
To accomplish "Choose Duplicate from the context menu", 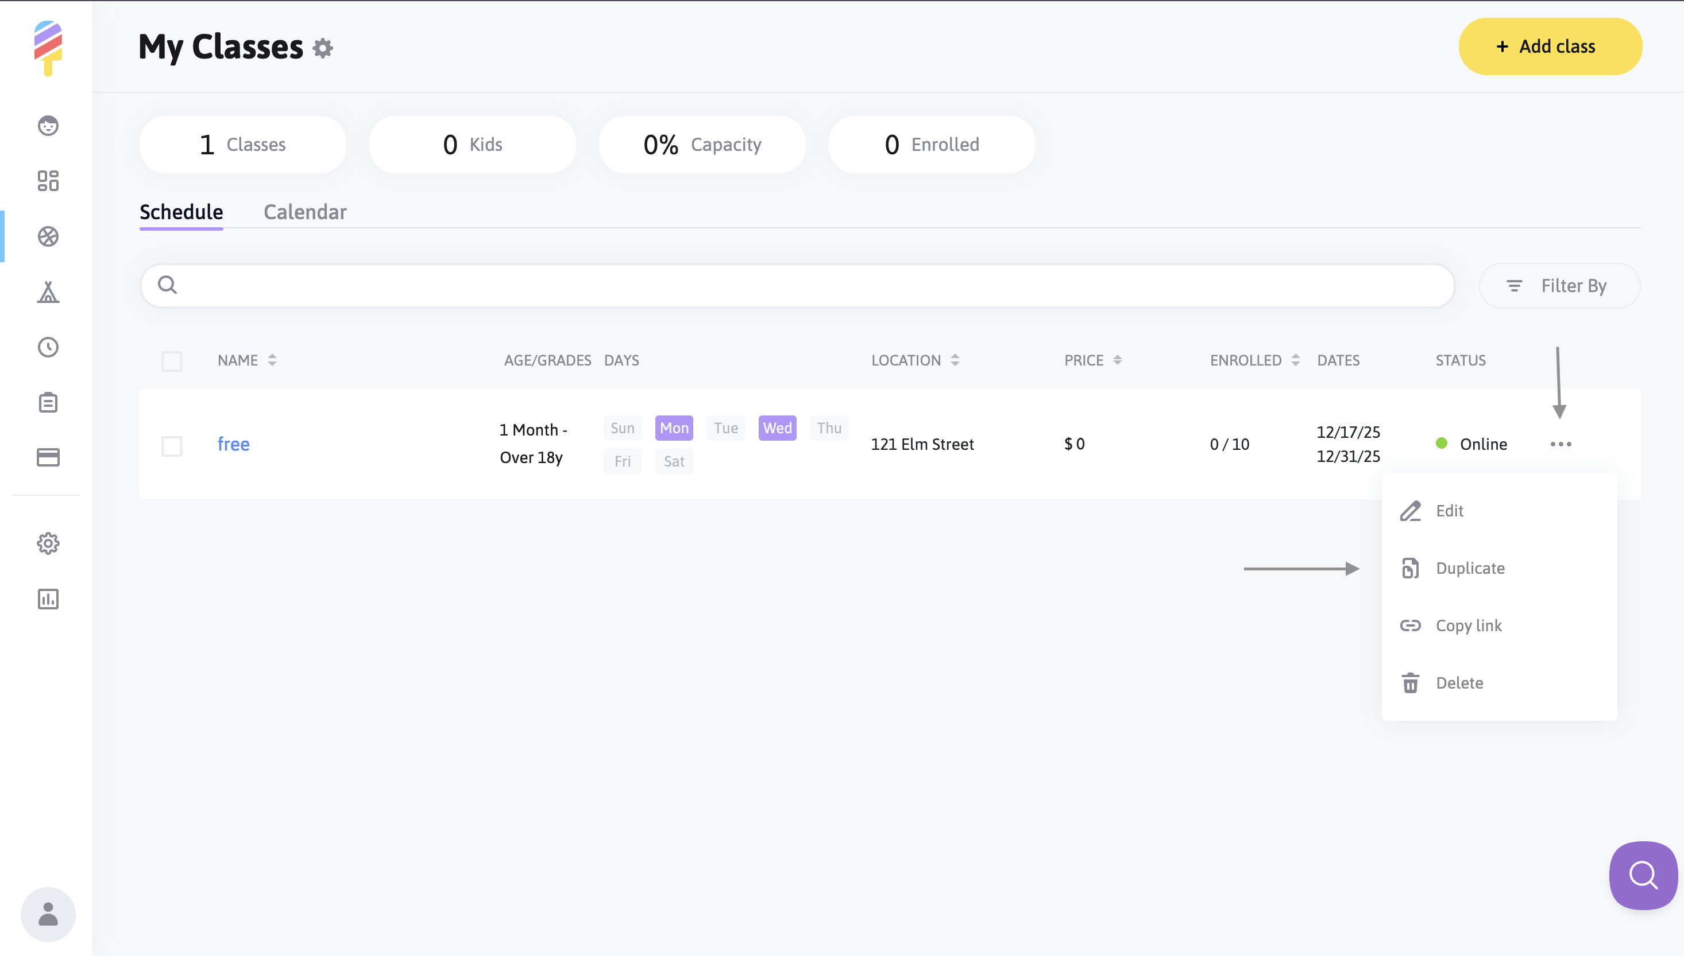I will click(1469, 568).
